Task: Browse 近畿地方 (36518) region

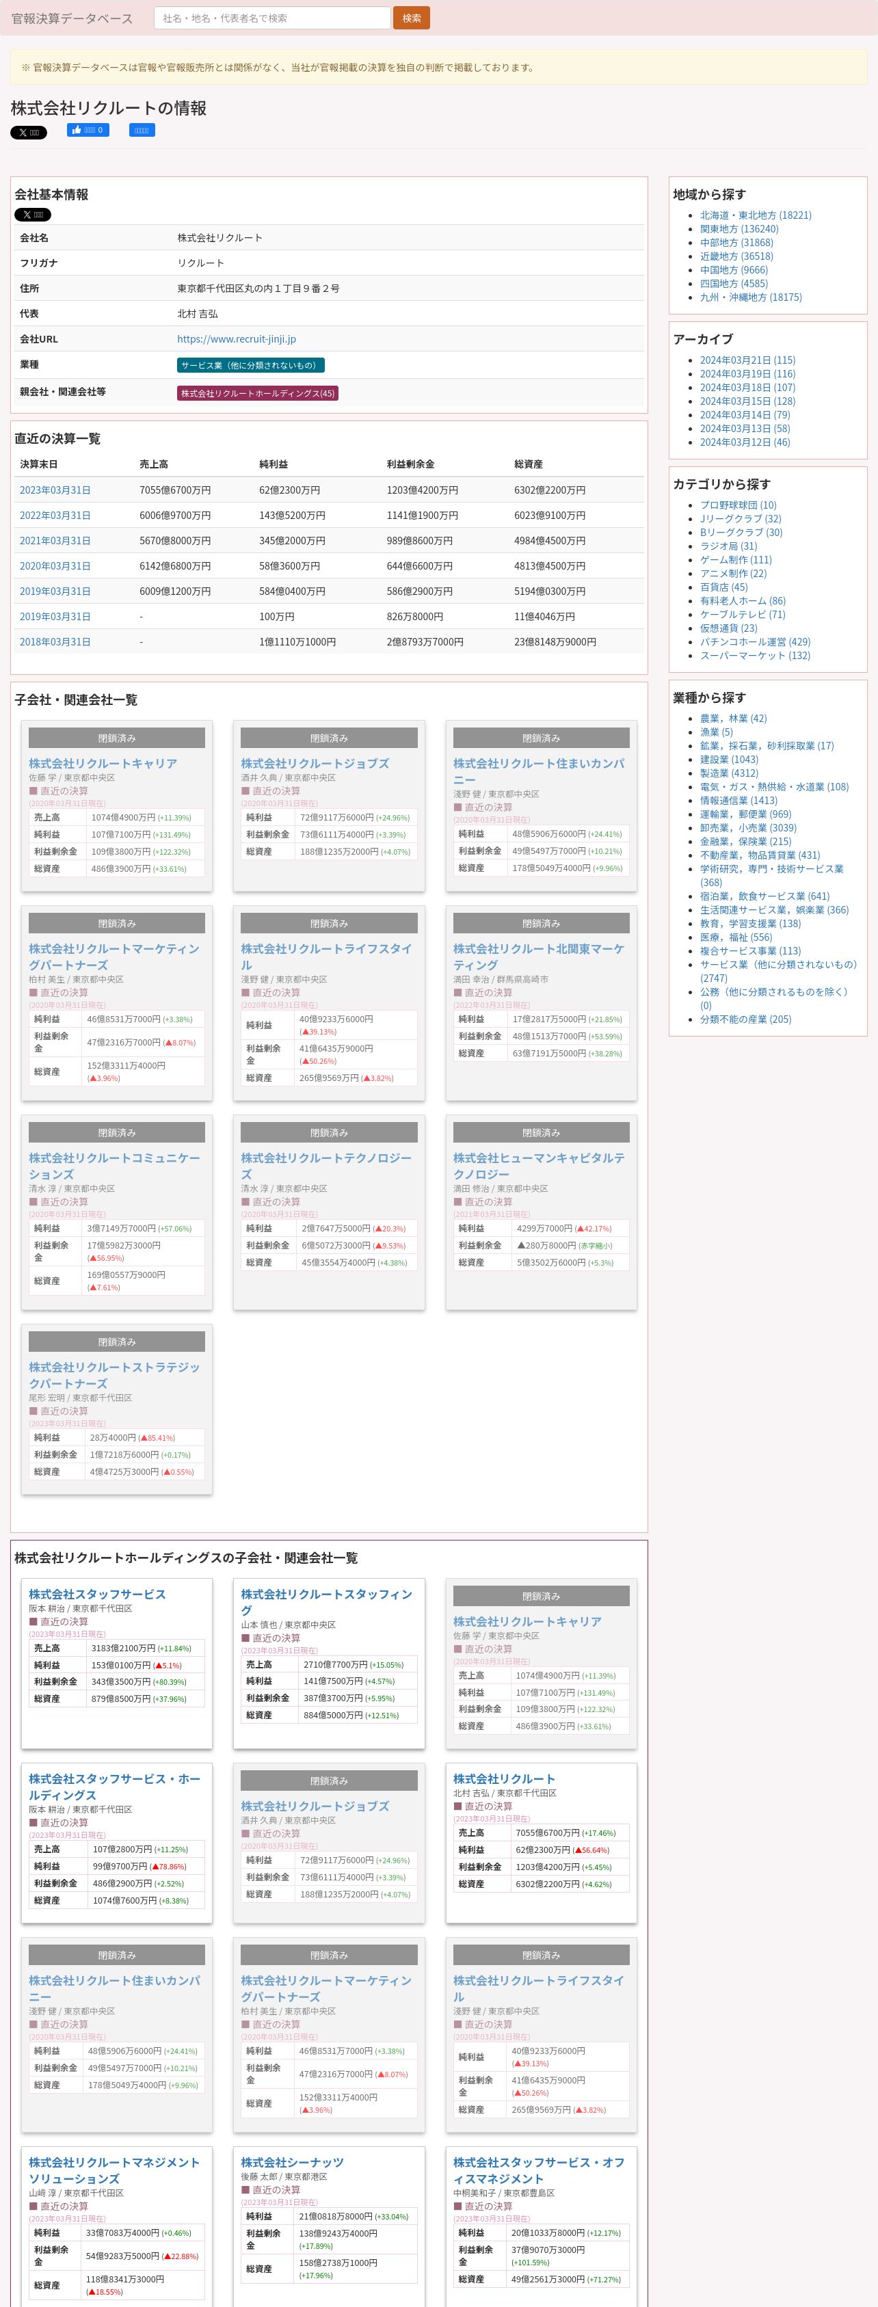Action: pyautogui.click(x=736, y=256)
